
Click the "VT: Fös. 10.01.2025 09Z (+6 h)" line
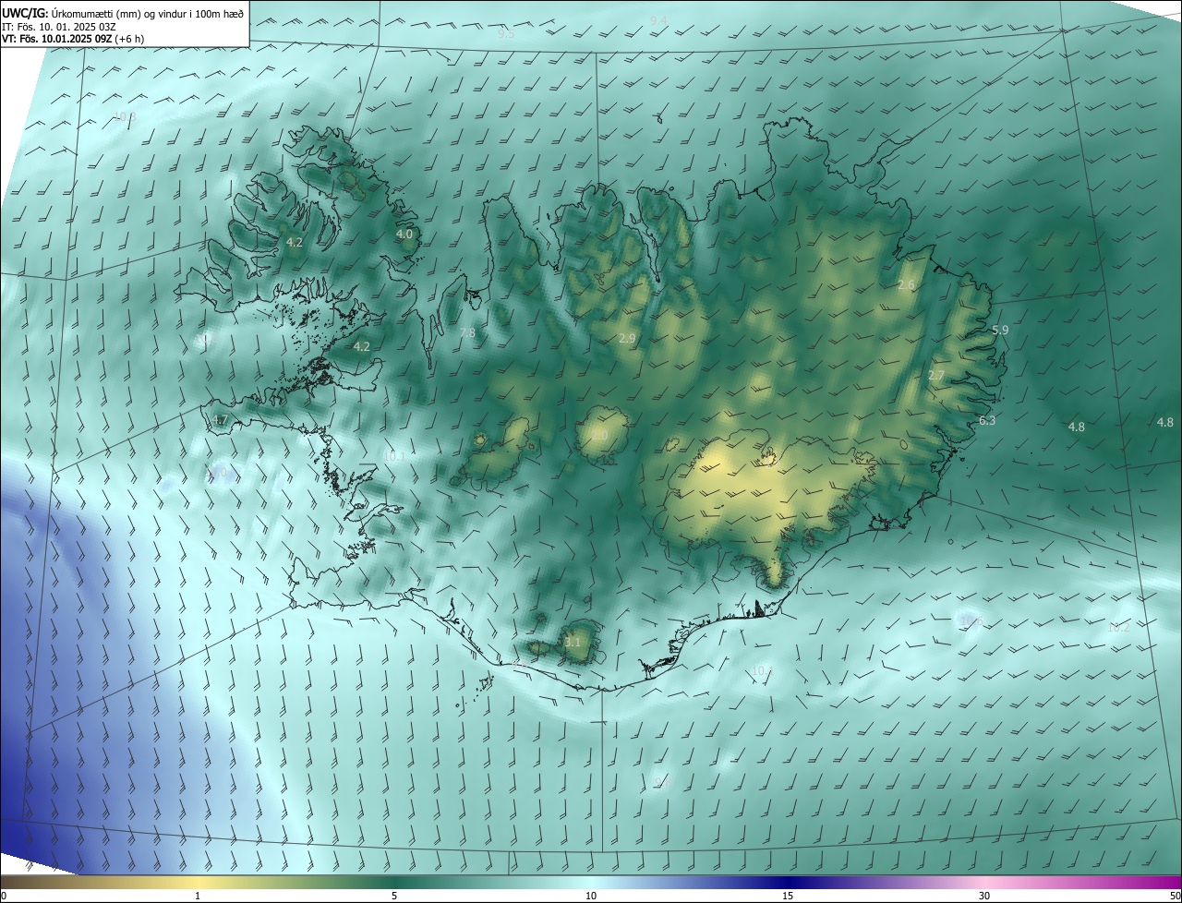[x=75, y=39]
